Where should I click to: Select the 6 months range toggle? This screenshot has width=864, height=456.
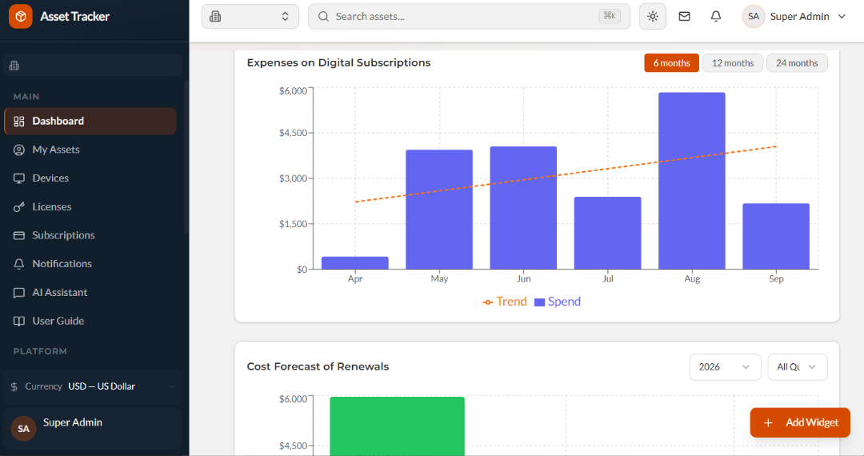click(672, 62)
